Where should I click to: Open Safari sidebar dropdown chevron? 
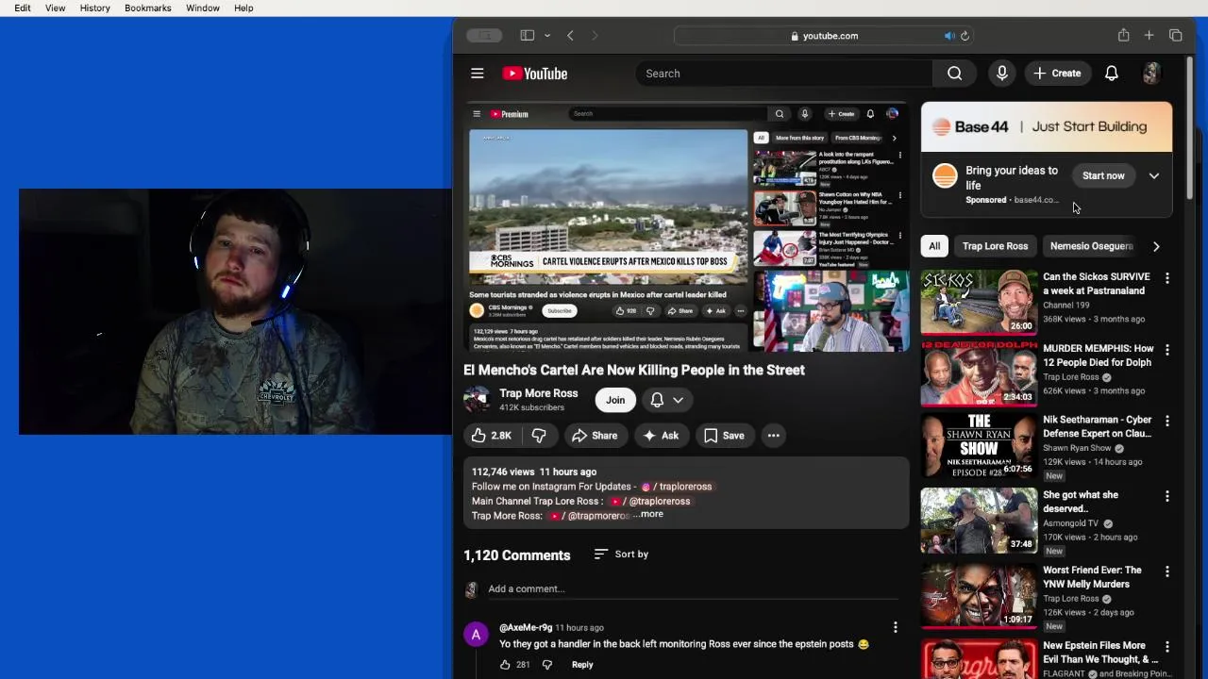point(545,36)
